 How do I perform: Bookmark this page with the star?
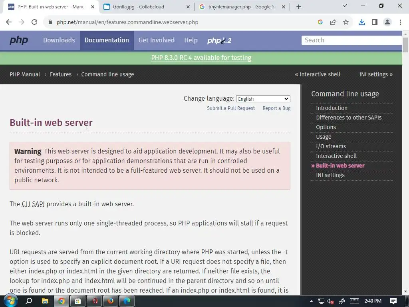[346, 22]
